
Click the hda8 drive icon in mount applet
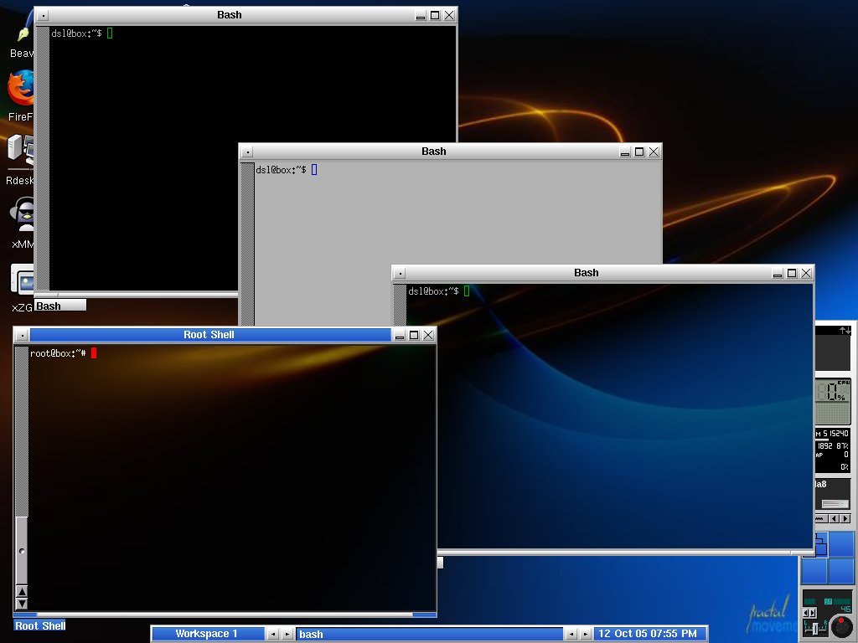click(835, 503)
